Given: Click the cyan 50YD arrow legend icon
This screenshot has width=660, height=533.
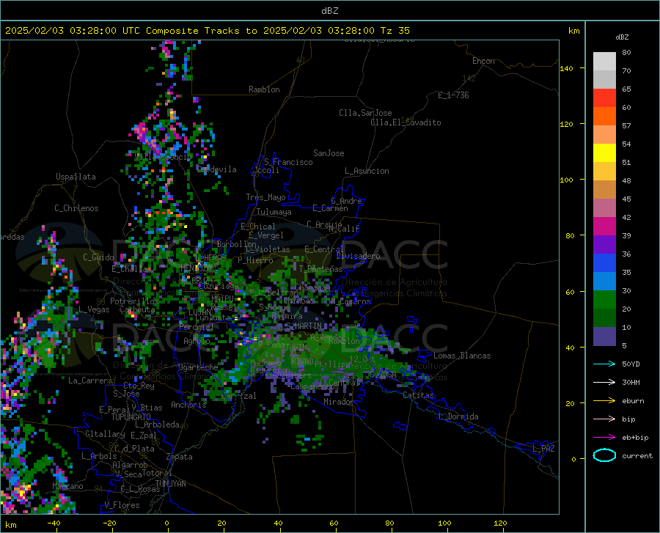Looking at the screenshot, I should [x=604, y=364].
